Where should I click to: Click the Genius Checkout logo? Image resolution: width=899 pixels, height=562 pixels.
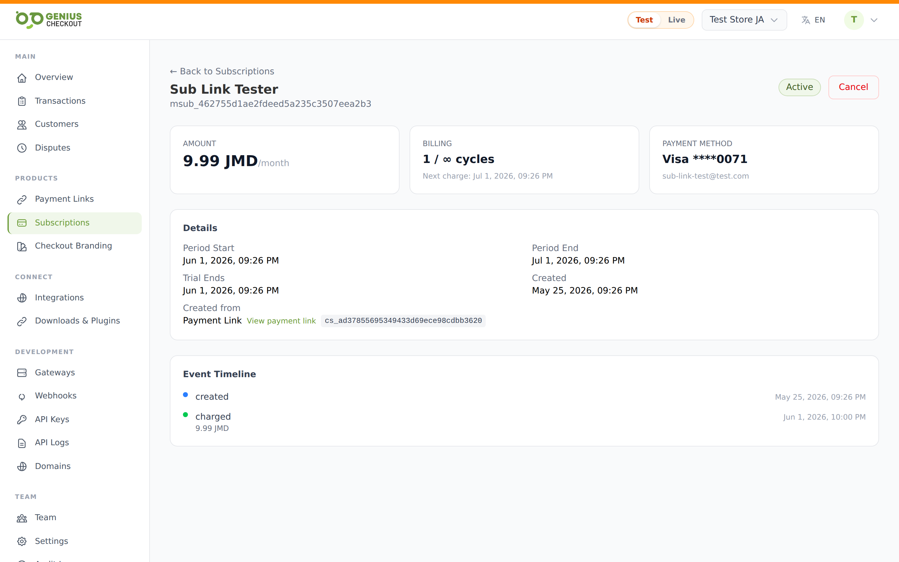click(49, 20)
